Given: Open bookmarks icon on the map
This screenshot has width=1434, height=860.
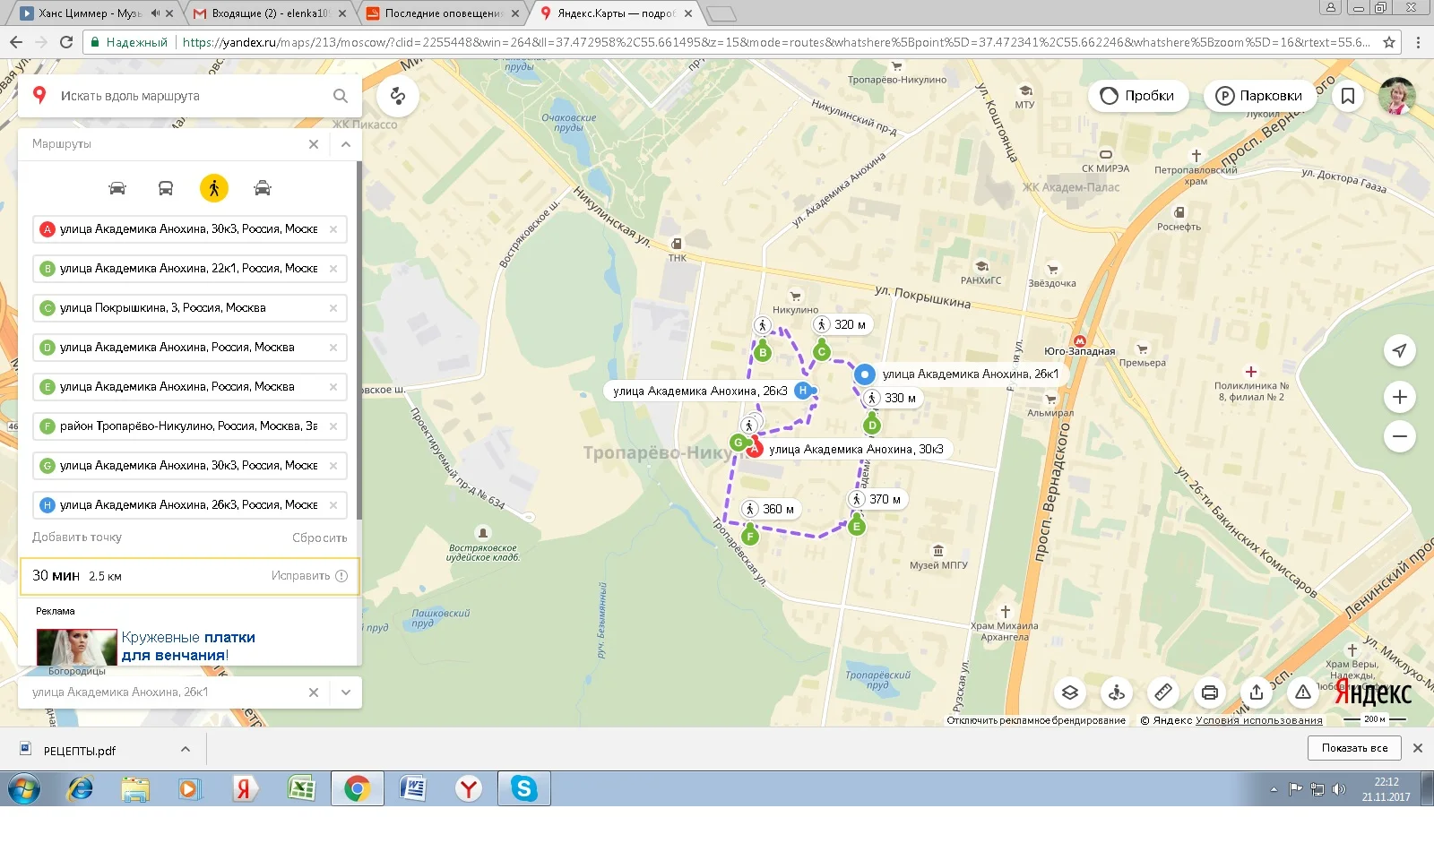Looking at the screenshot, I should (x=1347, y=96).
